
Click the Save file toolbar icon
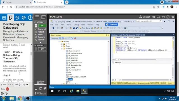click(74, 28)
